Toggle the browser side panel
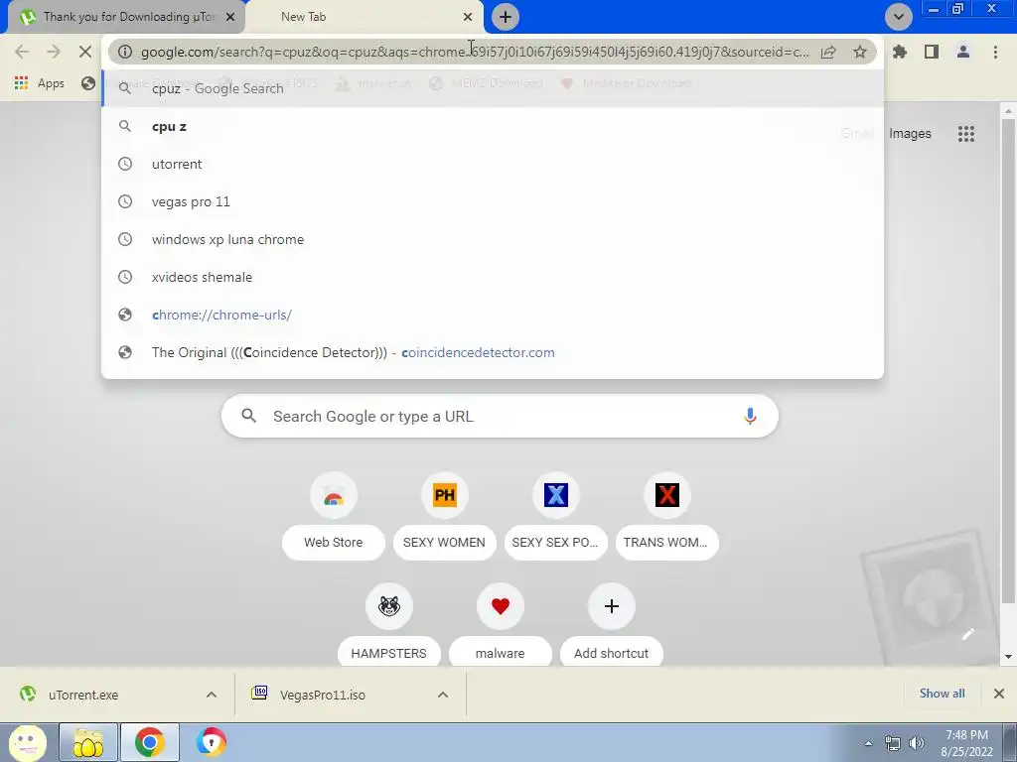 [x=932, y=52]
